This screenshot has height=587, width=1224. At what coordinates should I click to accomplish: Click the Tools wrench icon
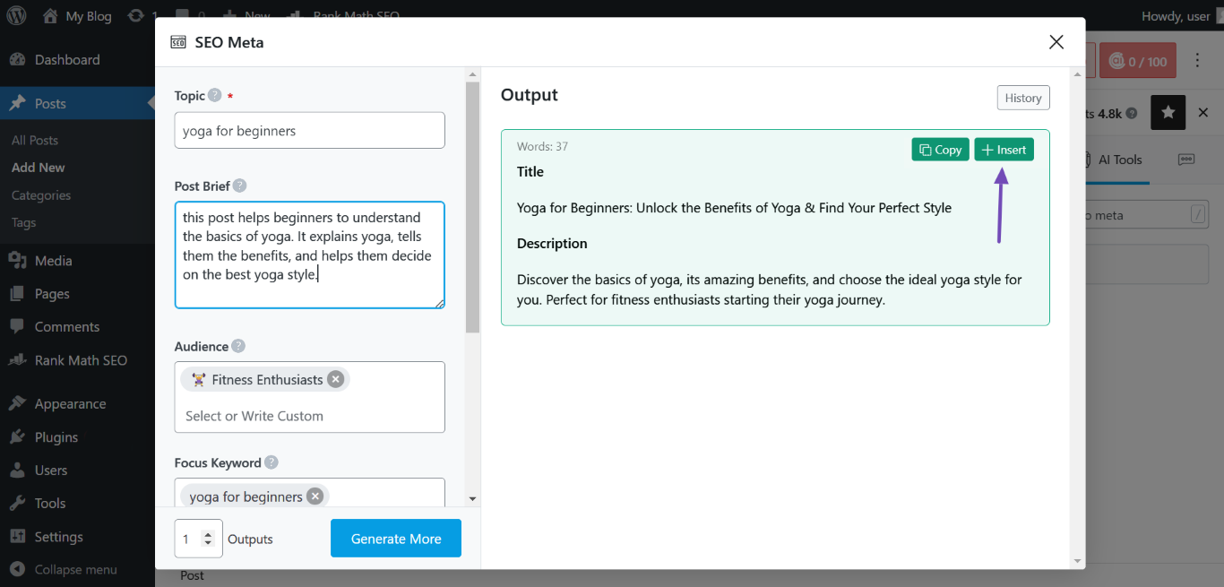(x=17, y=504)
